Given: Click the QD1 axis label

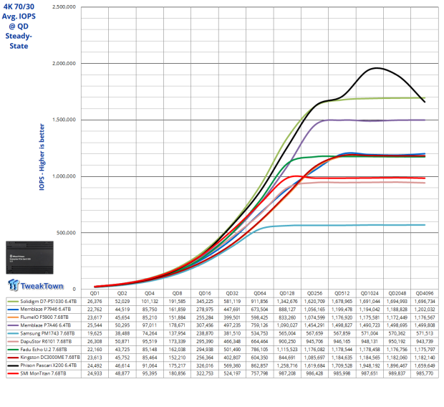Looking at the screenshot, I should click(95, 293).
